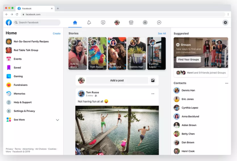Viewport: 237px width, 161px height.
Task: Open Tom Russo's post options menu
Action: (x=153, y=94)
